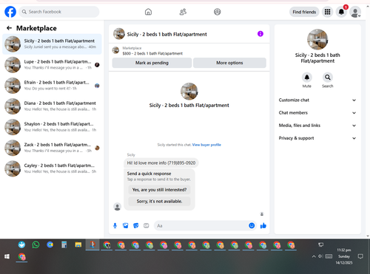This screenshot has height=274, width=370.
Task: Go back from Marketplace with arrow
Action: 9,28
